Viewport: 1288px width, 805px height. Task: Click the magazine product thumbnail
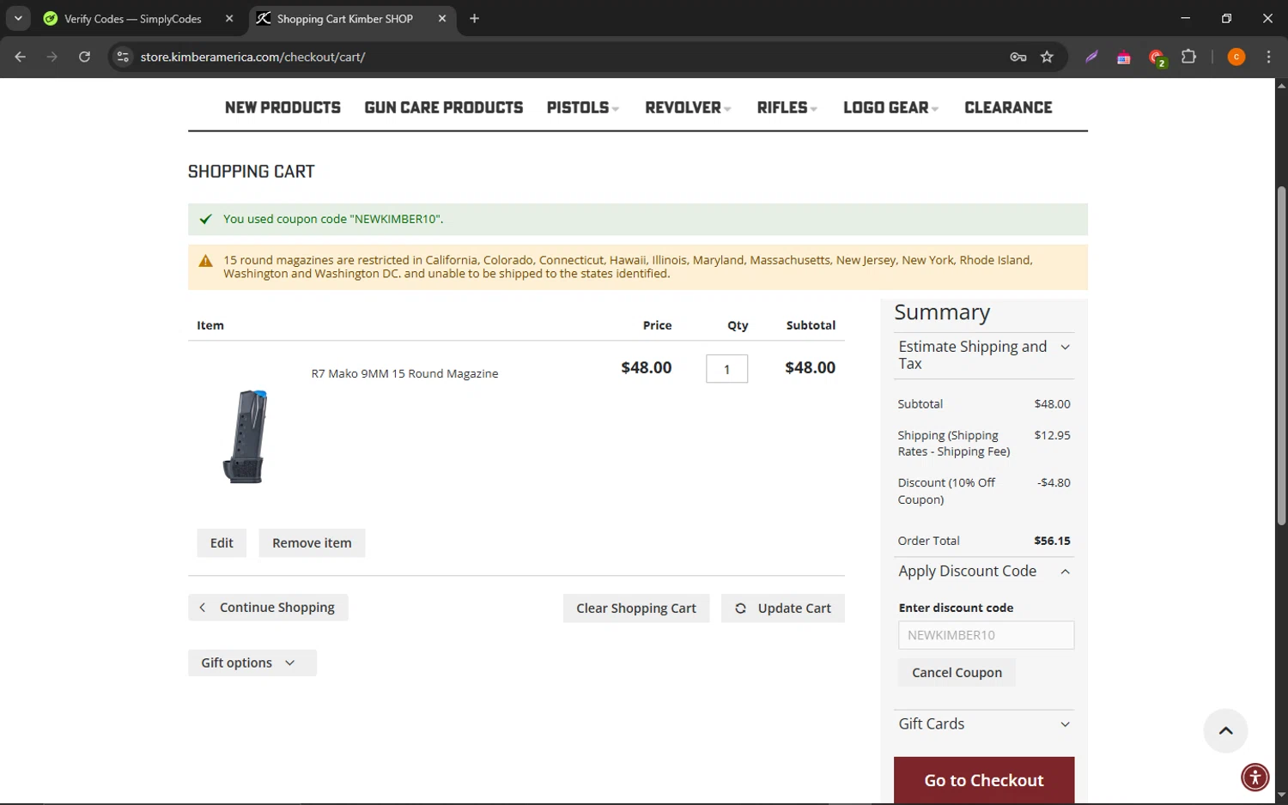click(246, 436)
